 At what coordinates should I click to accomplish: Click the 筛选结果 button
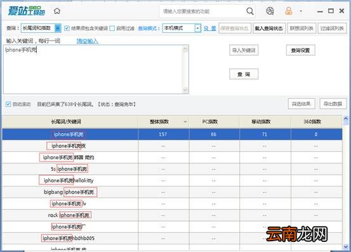tap(301, 104)
